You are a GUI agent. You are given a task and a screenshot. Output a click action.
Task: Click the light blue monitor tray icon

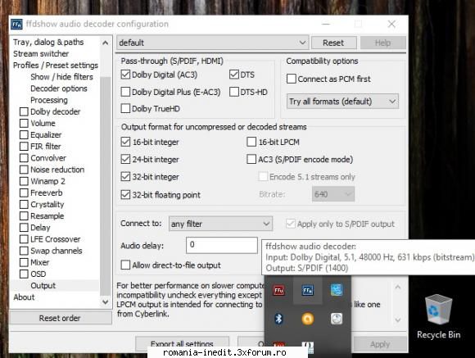pyautogui.click(x=337, y=290)
